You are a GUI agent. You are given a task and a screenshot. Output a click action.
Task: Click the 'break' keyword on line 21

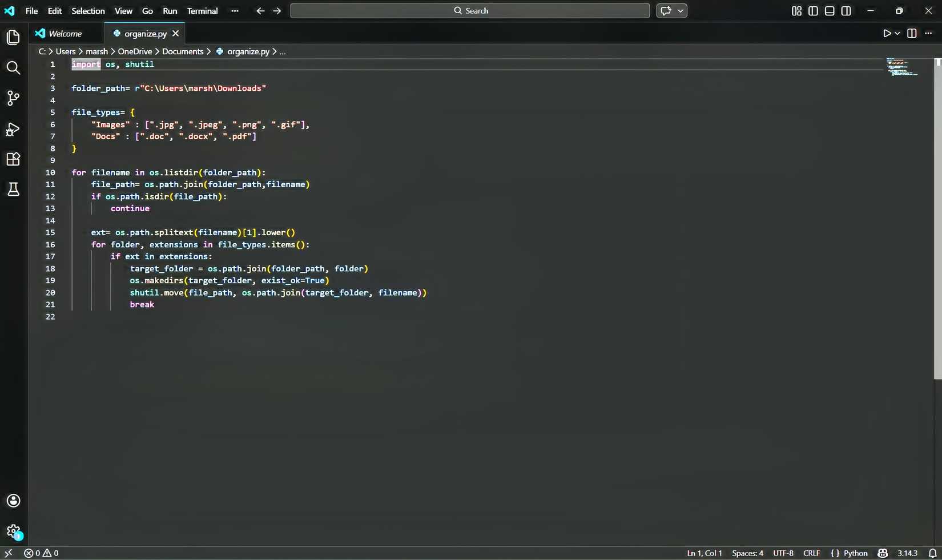(142, 305)
